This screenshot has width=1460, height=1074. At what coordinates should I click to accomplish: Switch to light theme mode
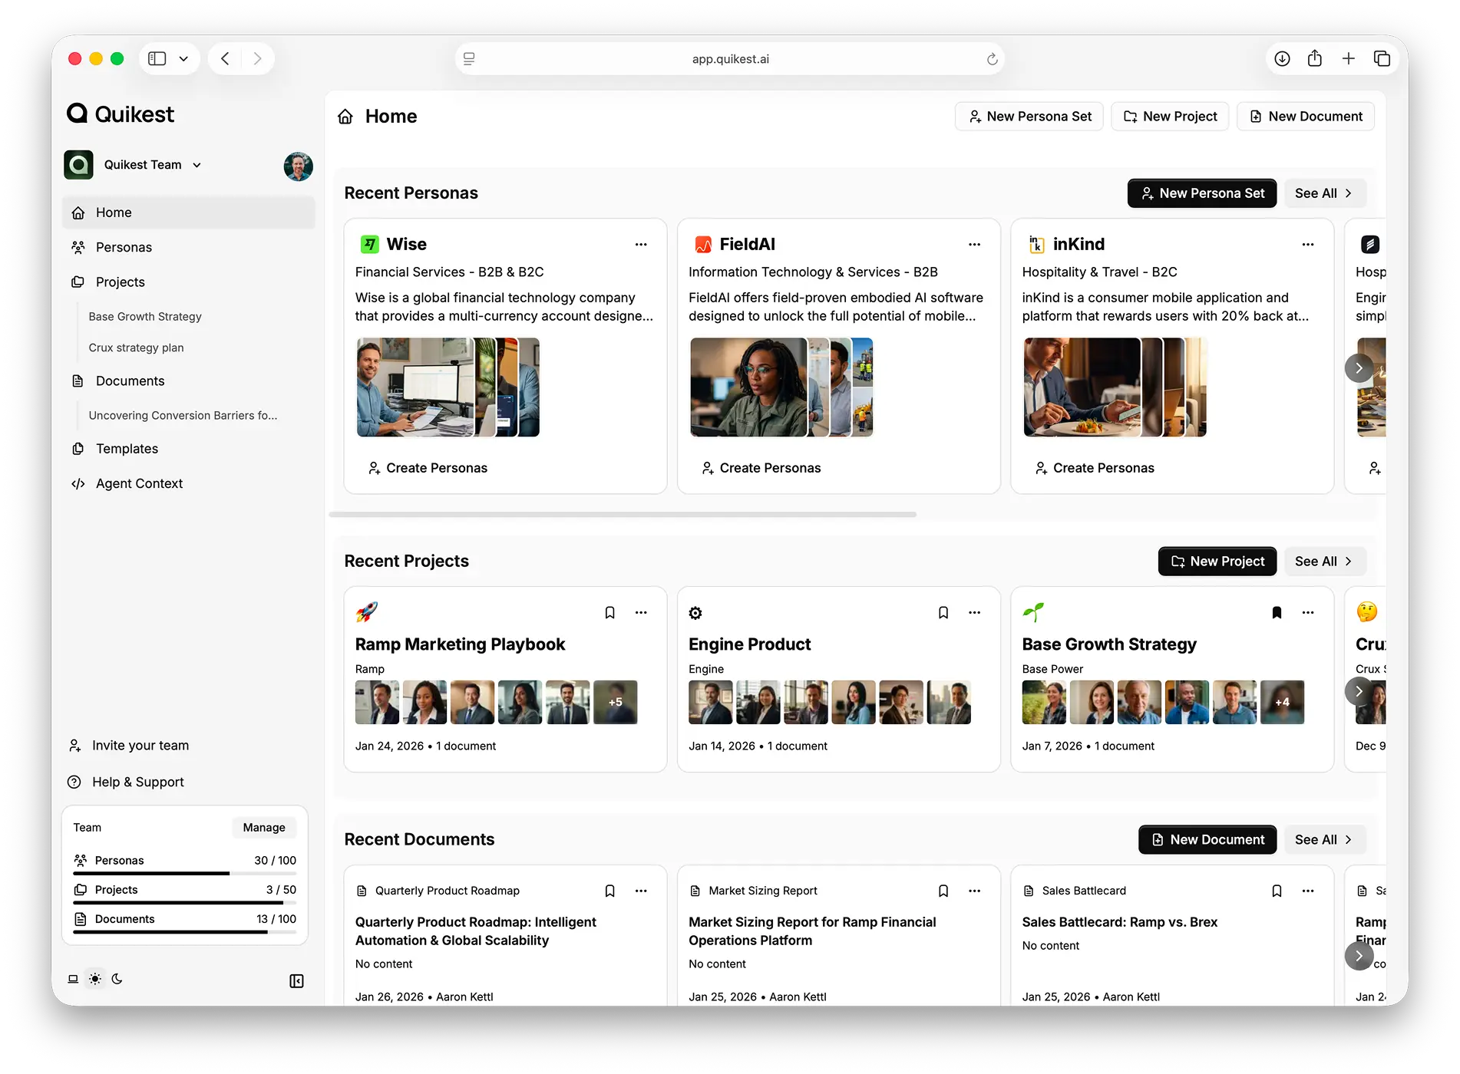pyautogui.click(x=94, y=979)
